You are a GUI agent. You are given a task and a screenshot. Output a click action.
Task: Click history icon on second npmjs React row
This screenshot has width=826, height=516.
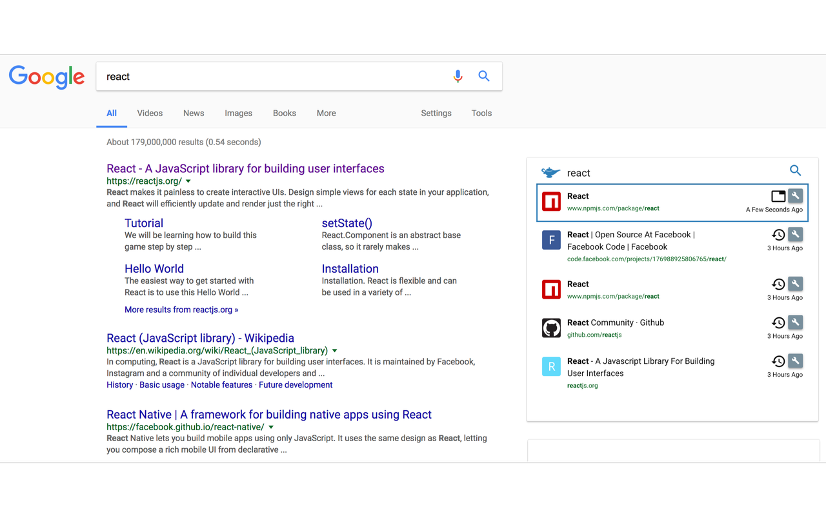(x=778, y=284)
